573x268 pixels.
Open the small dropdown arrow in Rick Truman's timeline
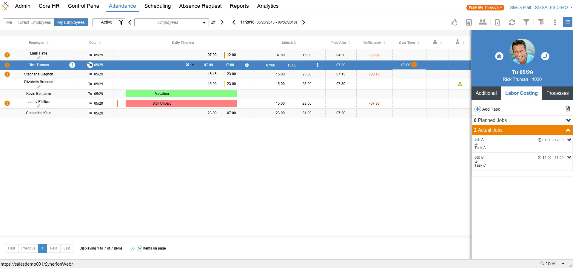click(193, 65)
